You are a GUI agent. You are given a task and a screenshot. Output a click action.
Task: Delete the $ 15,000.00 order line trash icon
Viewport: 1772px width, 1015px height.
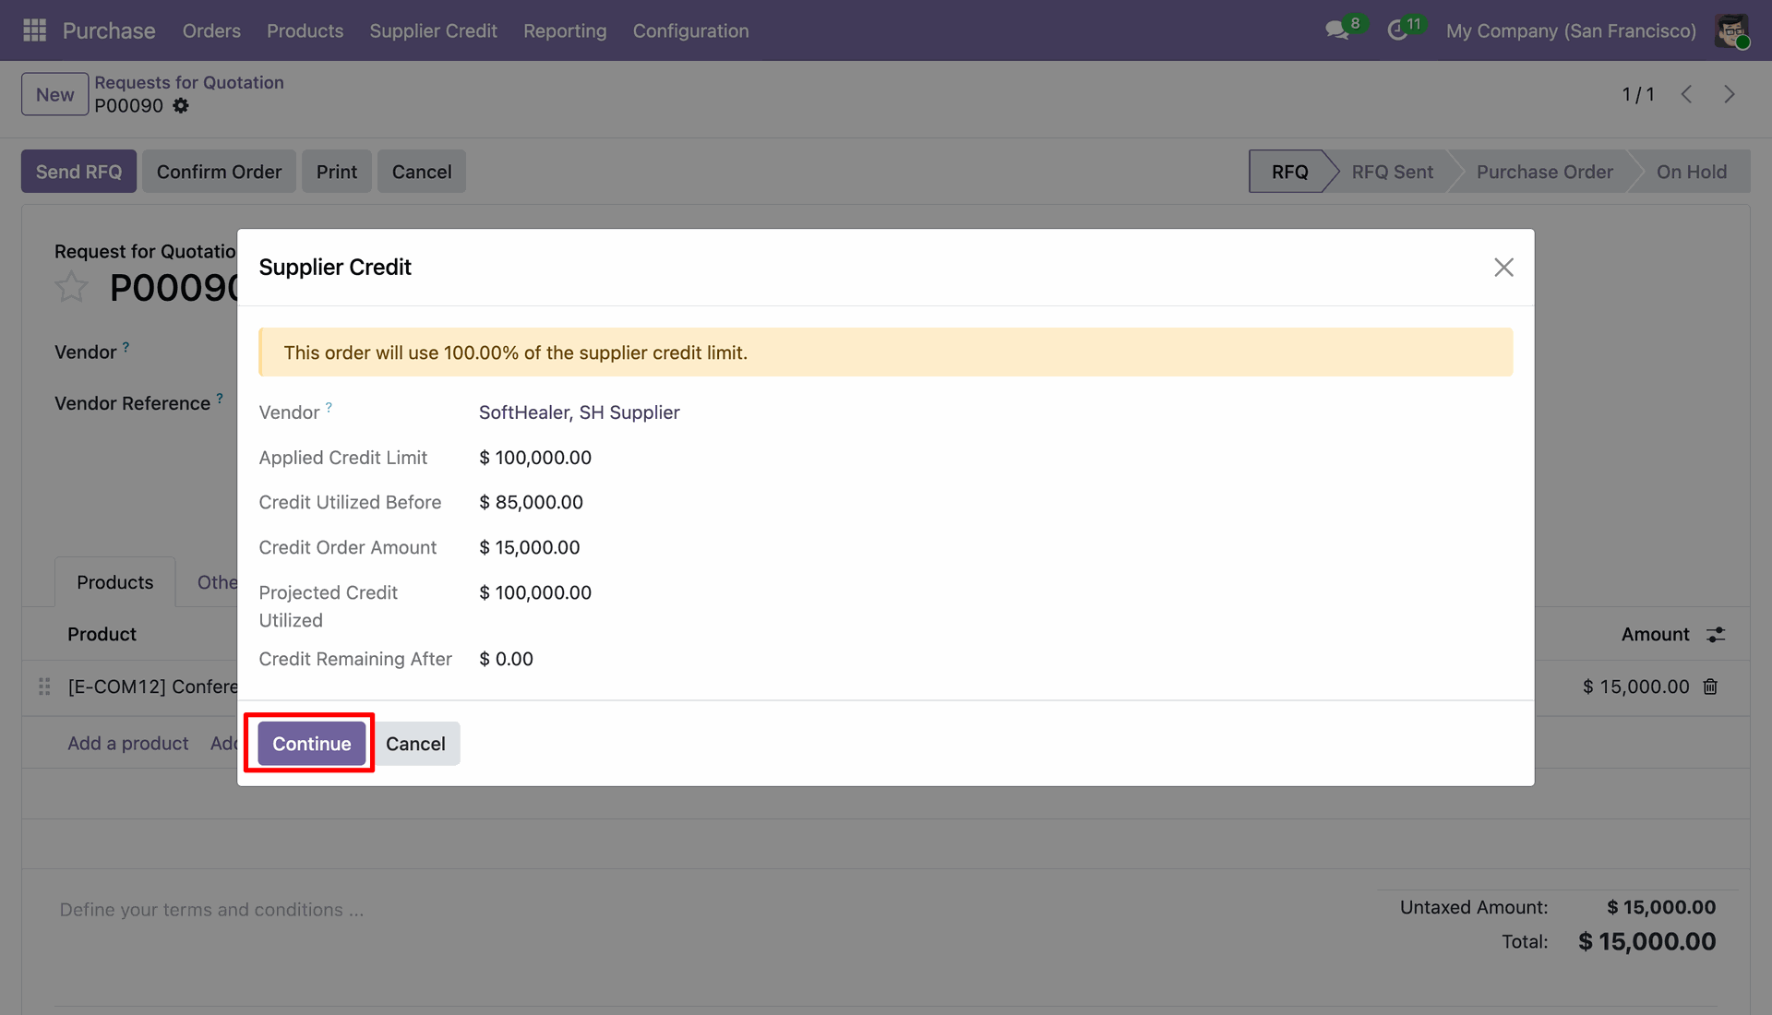tap(1710, 687)
